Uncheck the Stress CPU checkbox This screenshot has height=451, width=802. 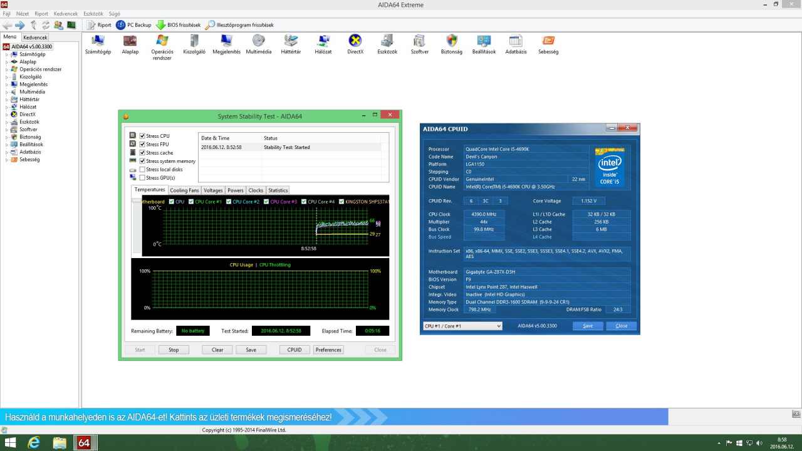(x=143, y=136)
